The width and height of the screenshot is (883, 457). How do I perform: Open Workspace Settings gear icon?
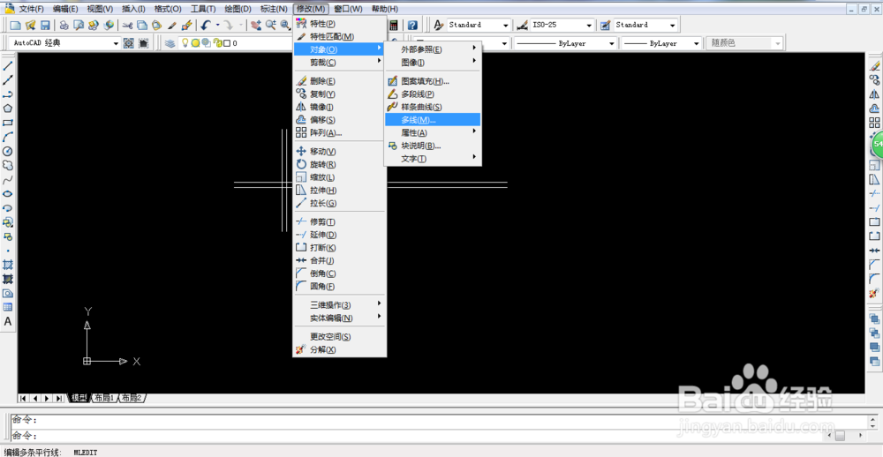click(128, 42)
